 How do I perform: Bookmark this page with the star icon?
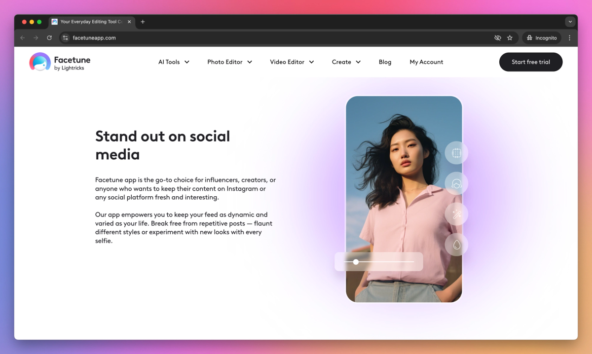(x=510, y=38)
